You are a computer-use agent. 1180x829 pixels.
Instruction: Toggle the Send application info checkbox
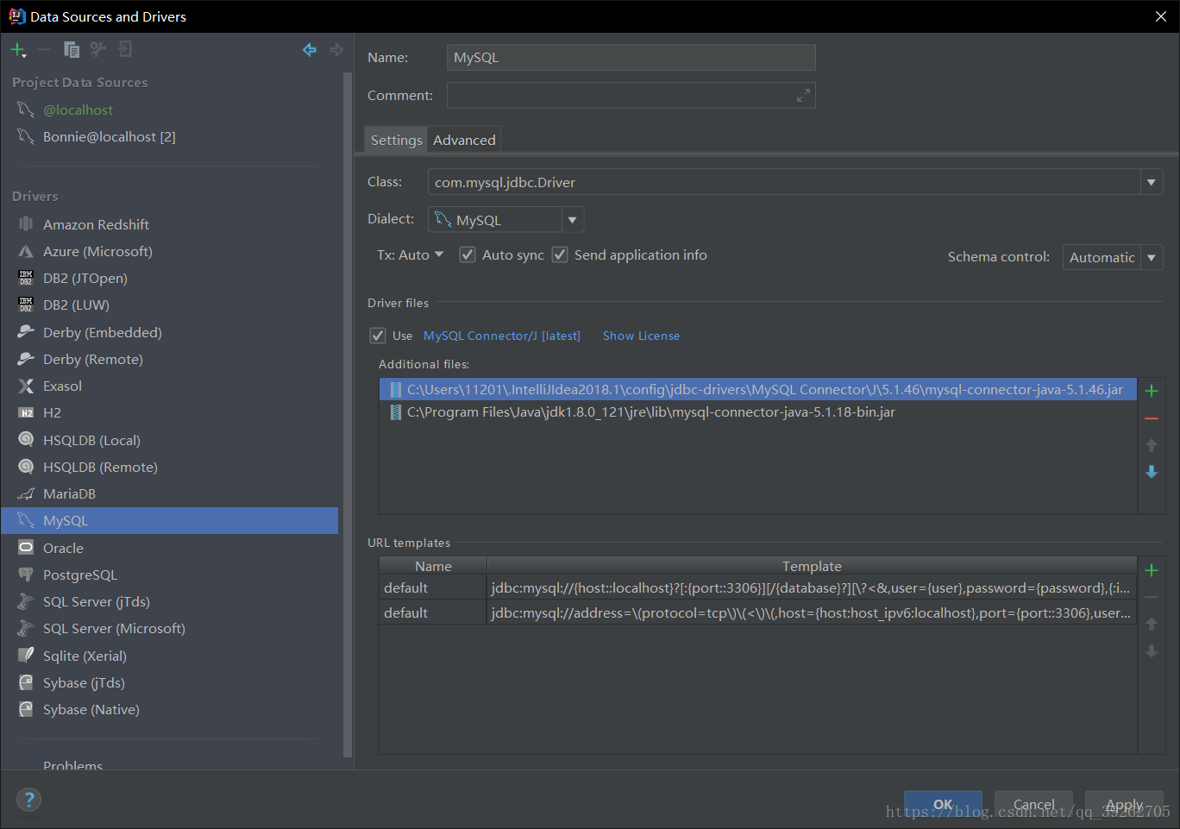click(x=560, y=254)
